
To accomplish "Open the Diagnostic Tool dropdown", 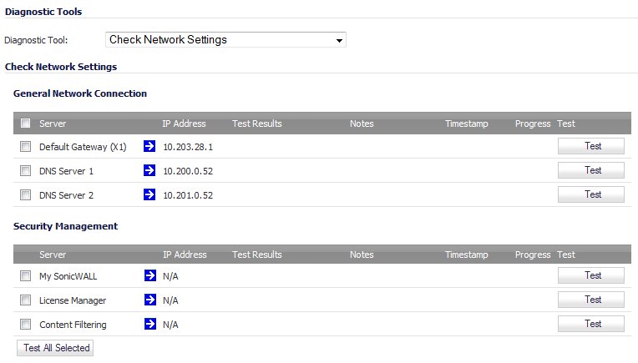I will point(225,40).
